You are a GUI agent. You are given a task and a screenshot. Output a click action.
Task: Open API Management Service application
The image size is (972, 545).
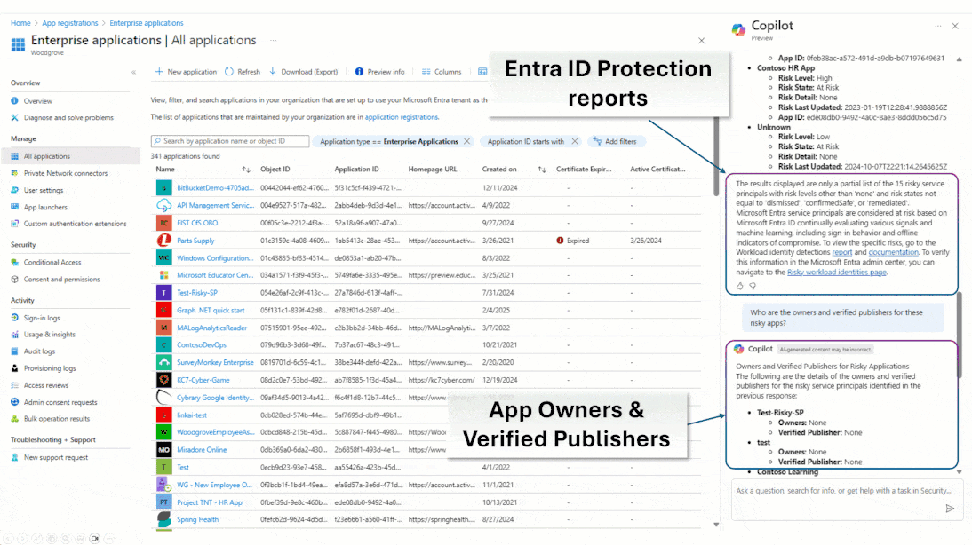tap(215, 206)
